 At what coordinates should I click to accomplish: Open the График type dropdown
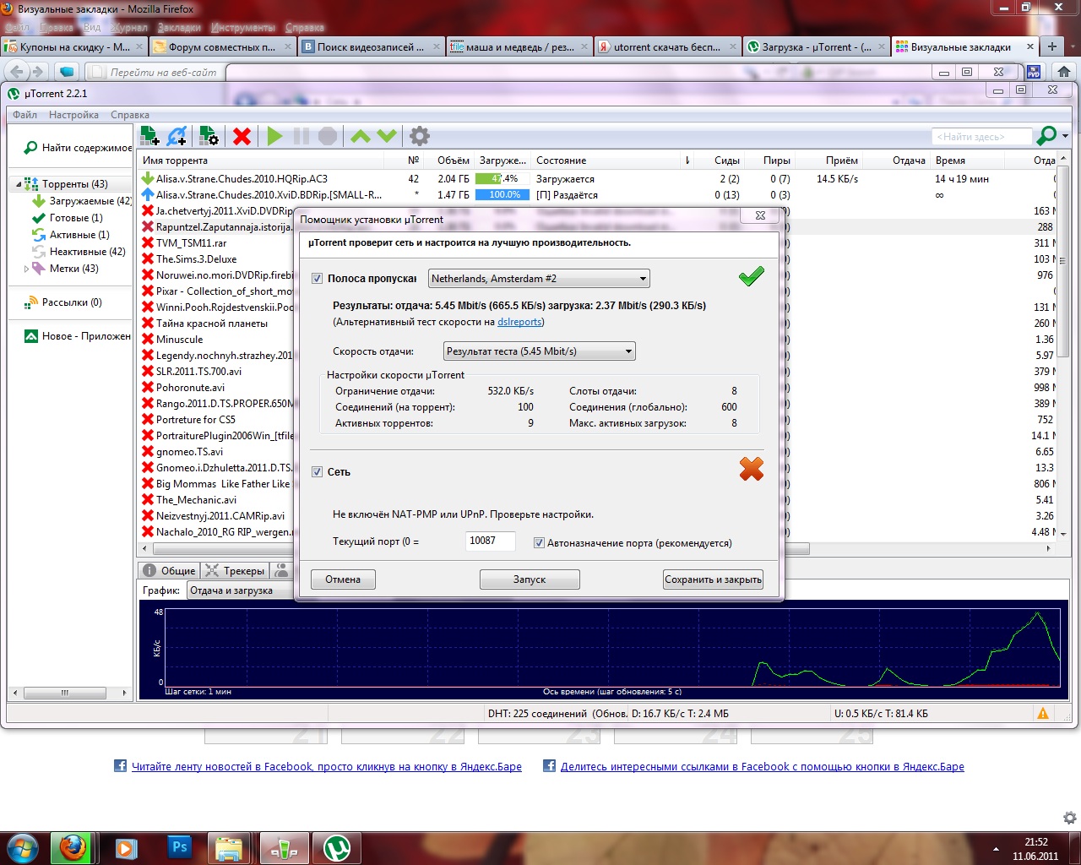click(x=240, y=590)
